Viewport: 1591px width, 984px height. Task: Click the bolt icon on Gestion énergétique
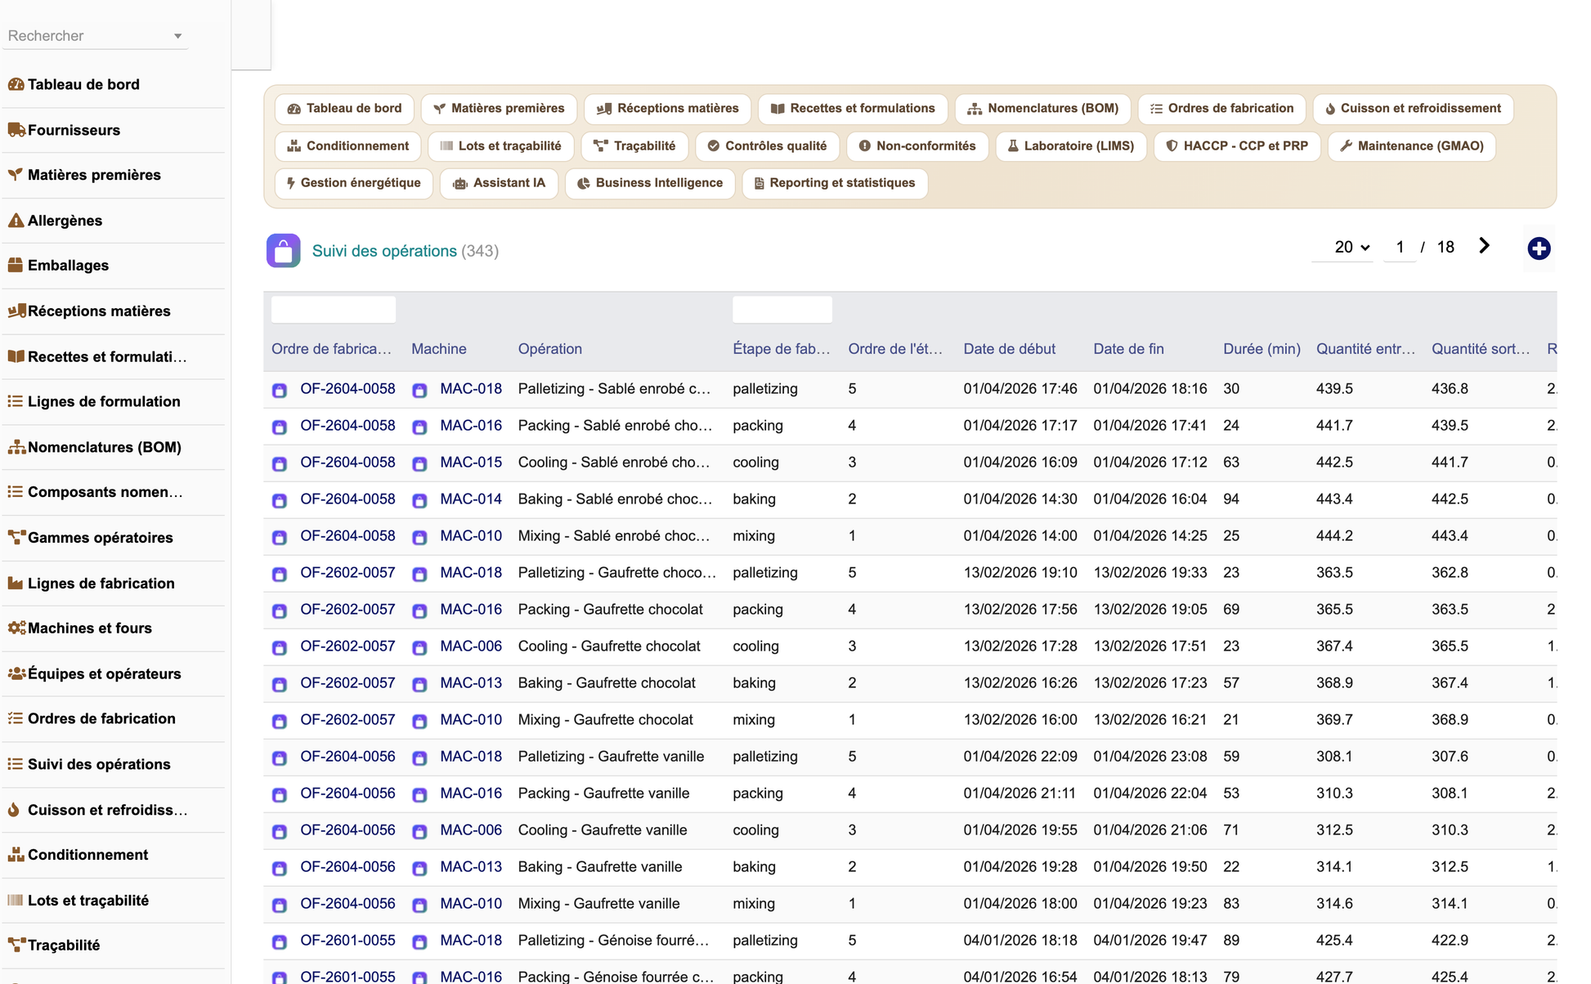(x=290, y=183)
